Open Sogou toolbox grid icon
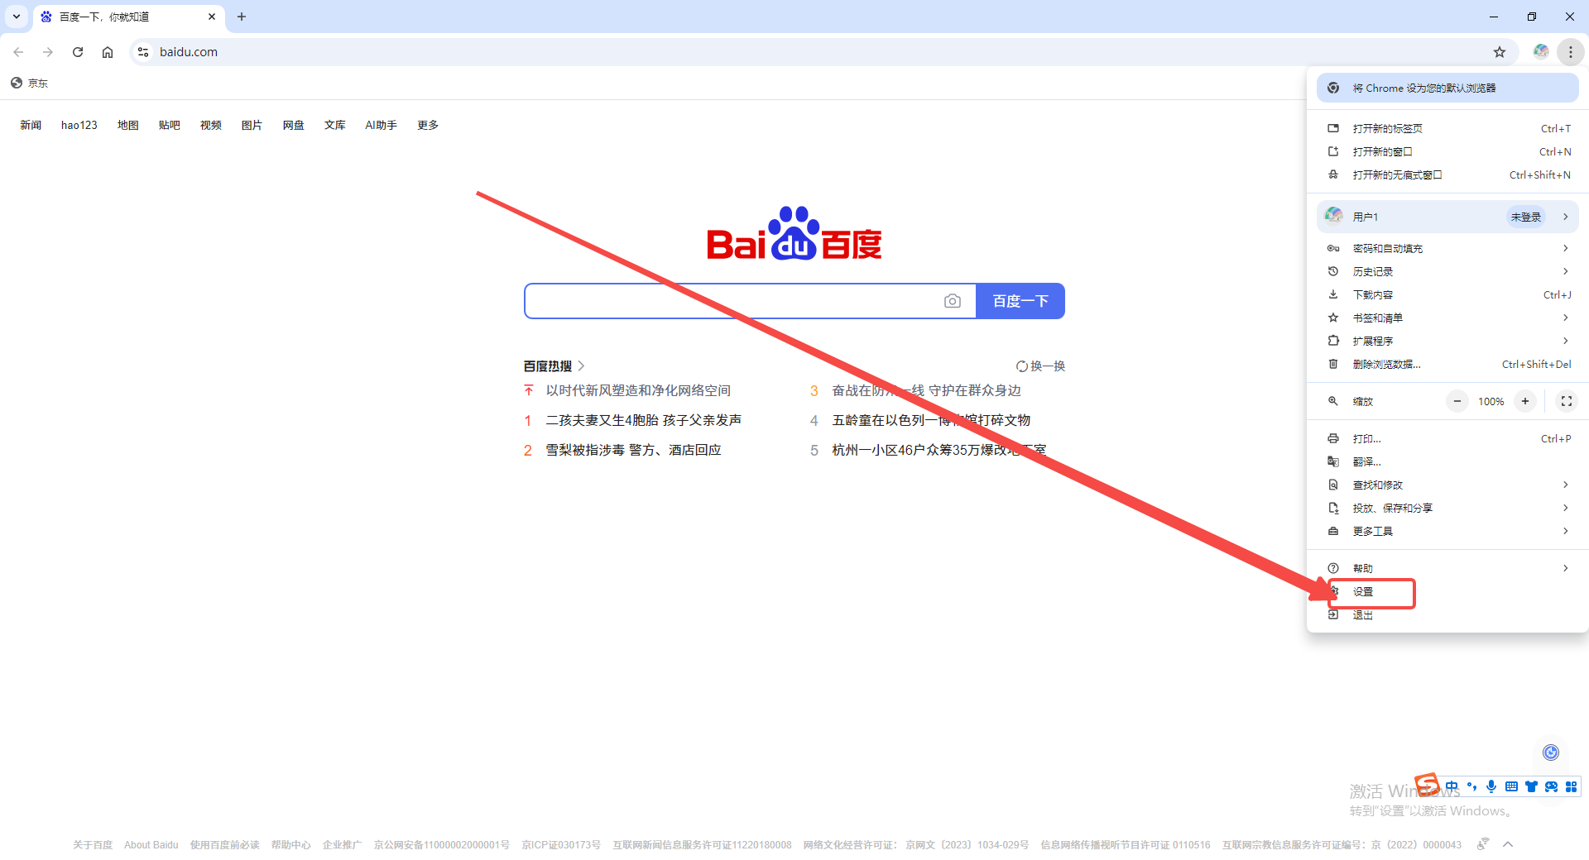The height and width of the screenshot is (860, 1589). coord(1571,786)
